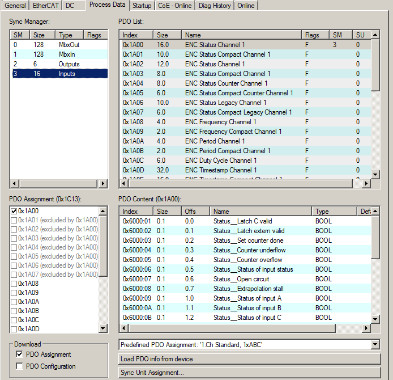
Task: Open the Predefined PDO Assignment dropdown
Action: click(x=375, y=345)
